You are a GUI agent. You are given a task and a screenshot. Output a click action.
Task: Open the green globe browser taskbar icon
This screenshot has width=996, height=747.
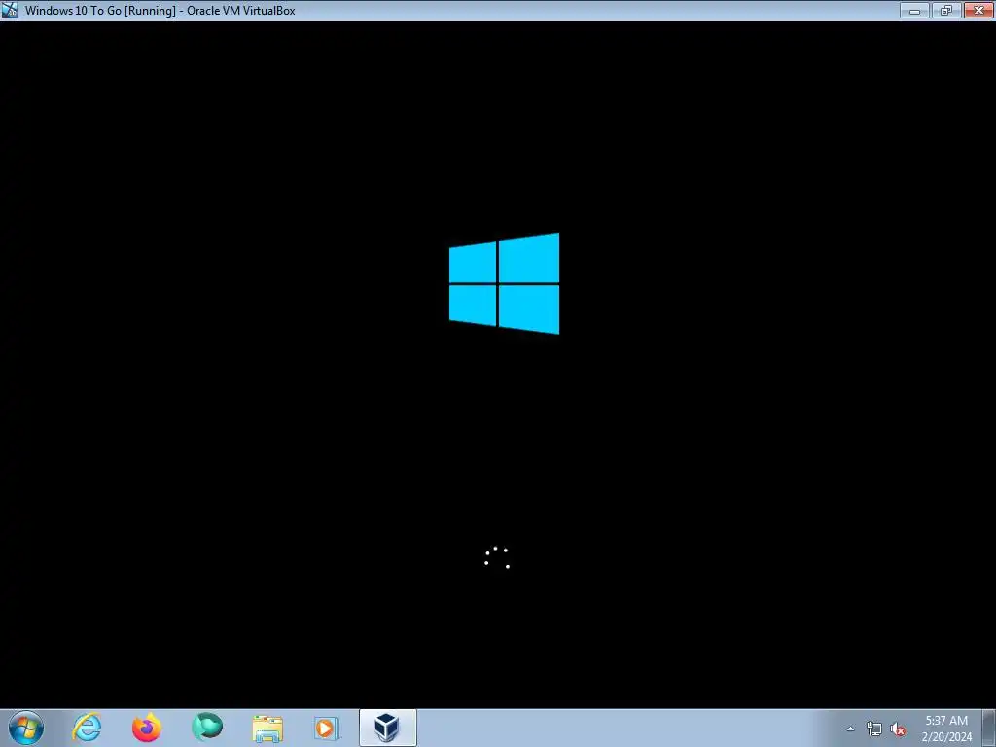(x=207, y=728)
